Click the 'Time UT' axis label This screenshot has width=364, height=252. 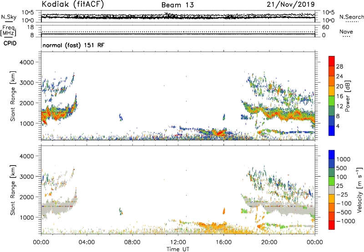[178, 249]
